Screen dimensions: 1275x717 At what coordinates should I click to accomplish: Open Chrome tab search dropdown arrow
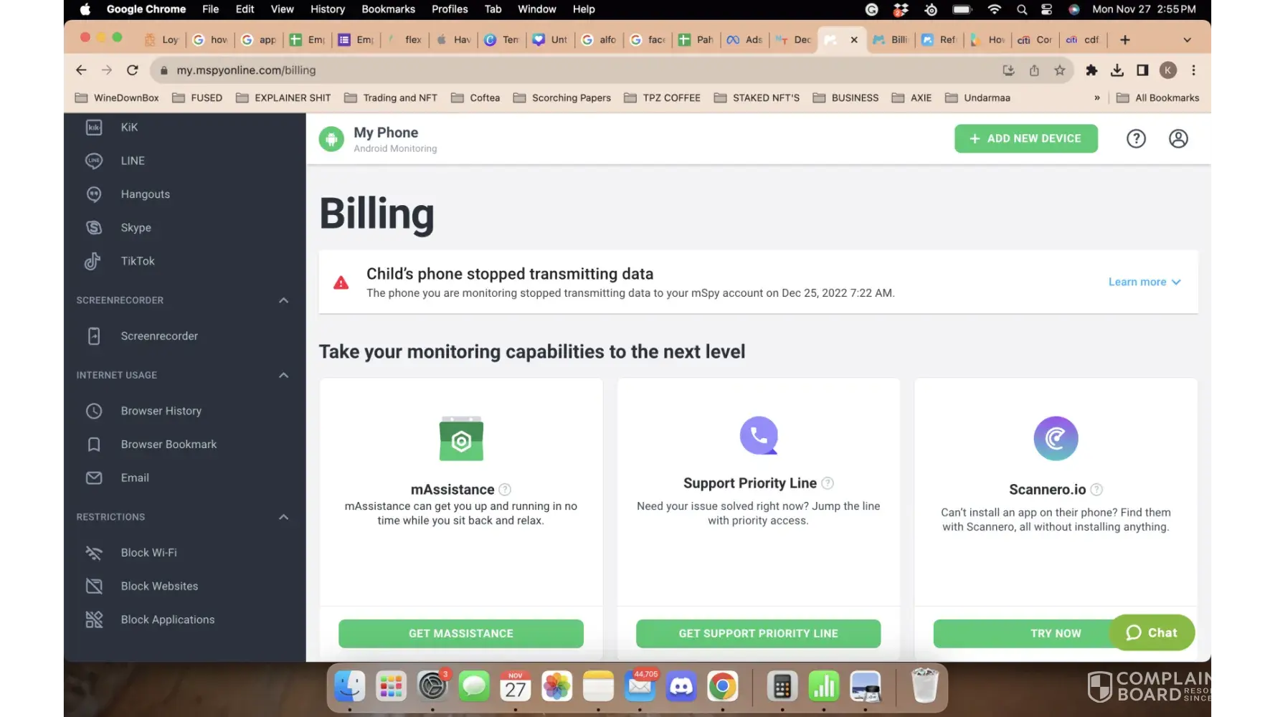pyautogui.click(x=1187, y=40)
